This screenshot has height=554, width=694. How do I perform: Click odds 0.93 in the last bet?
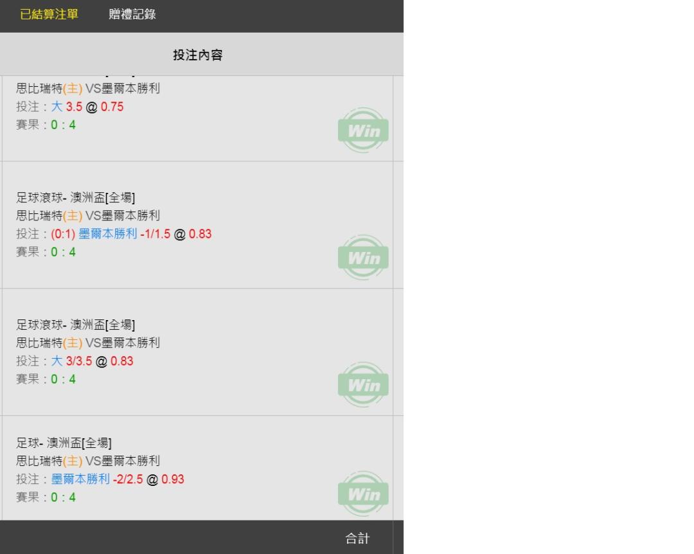pyautogui.click(x=173, y=479)
